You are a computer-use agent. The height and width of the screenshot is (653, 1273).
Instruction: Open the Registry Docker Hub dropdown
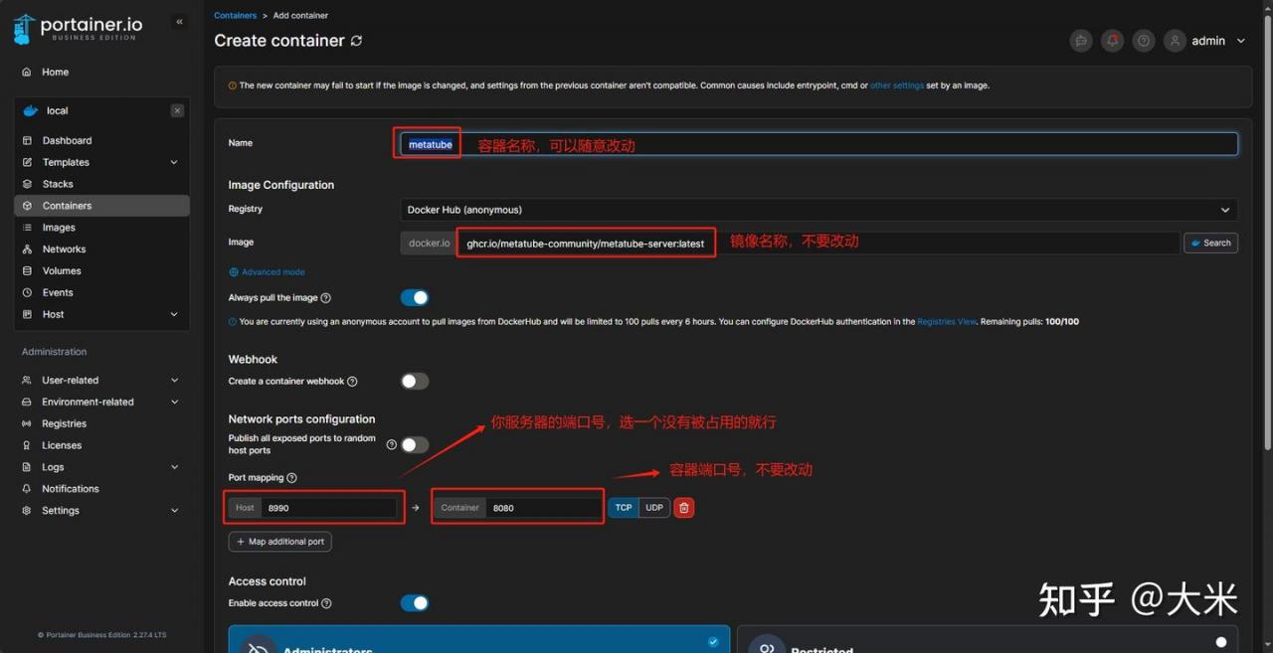point(819,210)
